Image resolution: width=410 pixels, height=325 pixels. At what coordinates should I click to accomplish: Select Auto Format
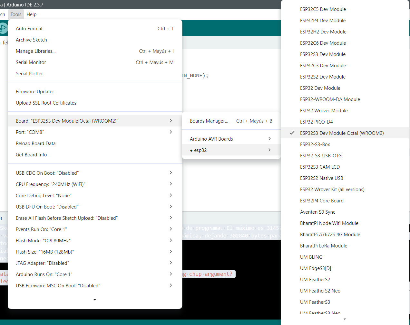(x=95, y=29)
